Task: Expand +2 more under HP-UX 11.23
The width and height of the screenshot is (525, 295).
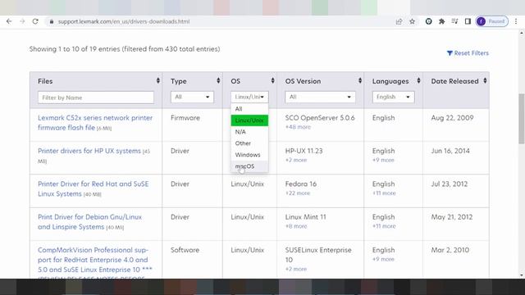Action: tap(296, 161)
